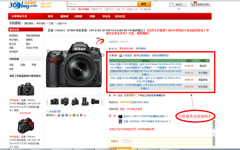Click the orange 搜索 search button
The width and height of the screenshot is (240, 150).
[x=144, y=4]
